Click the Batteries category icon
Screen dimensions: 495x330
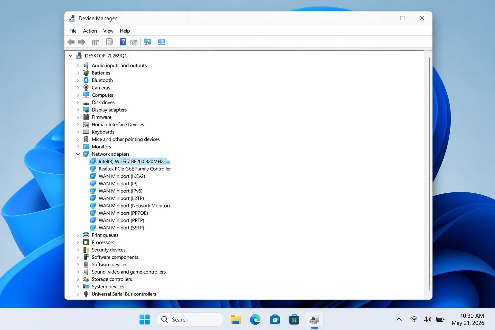pos(86,73)
